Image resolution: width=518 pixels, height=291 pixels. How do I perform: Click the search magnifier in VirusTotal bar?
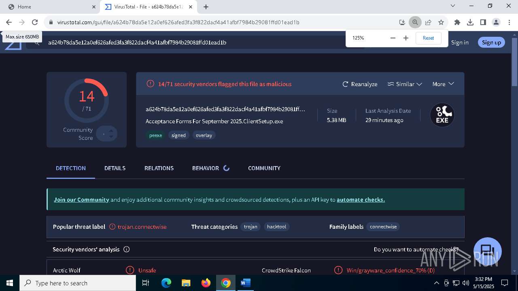click(x=37, y=42)
